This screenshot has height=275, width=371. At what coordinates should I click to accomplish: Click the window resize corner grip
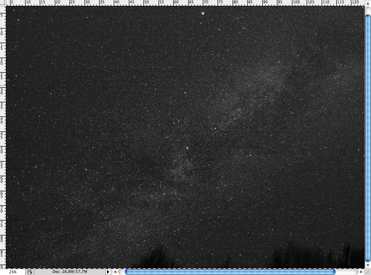[x=367, y=272]
